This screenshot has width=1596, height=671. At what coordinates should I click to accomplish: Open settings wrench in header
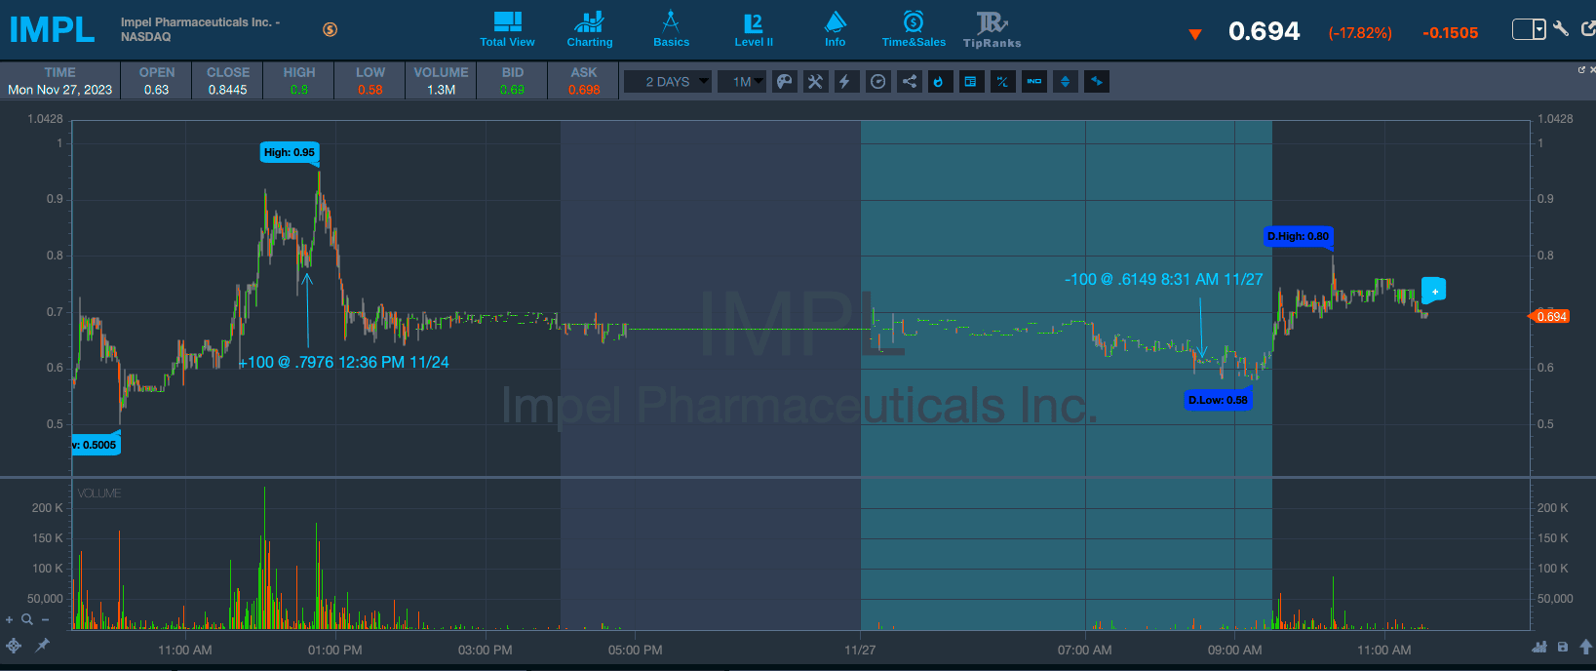coord(1561,29)
